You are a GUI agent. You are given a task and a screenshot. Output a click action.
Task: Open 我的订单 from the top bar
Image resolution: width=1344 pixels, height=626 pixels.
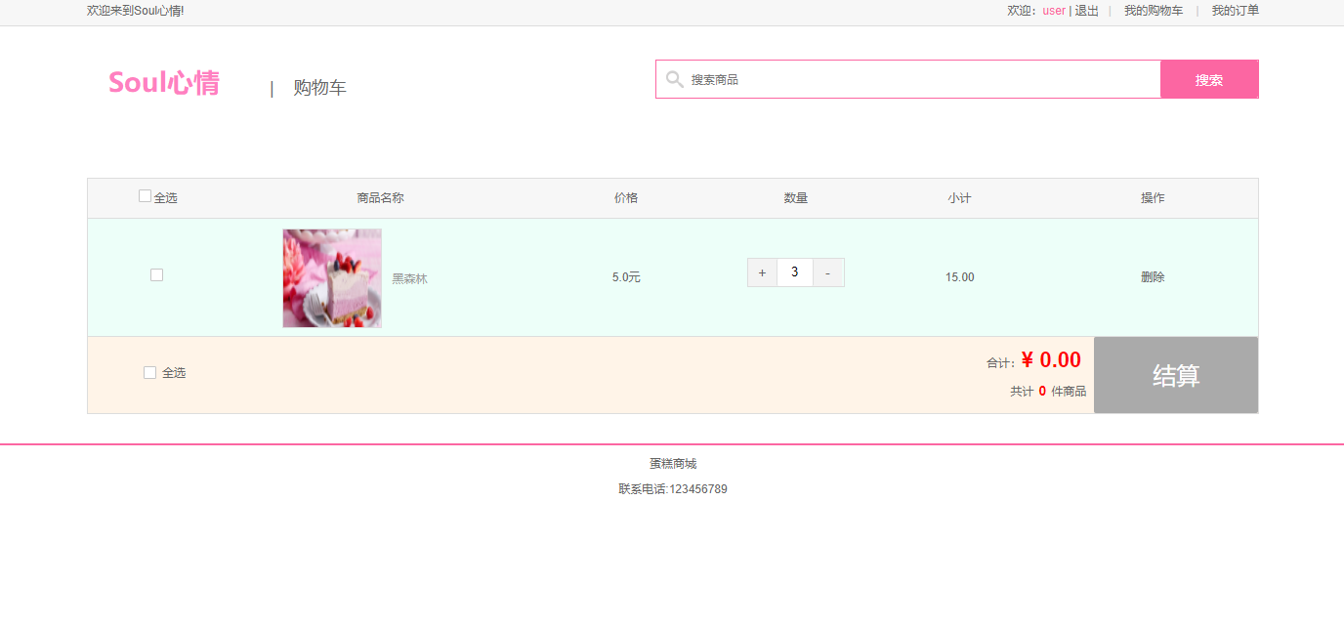(1234, 11)
